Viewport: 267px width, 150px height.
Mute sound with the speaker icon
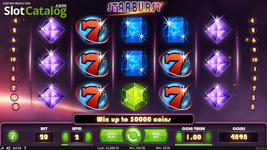click(8, 148)
